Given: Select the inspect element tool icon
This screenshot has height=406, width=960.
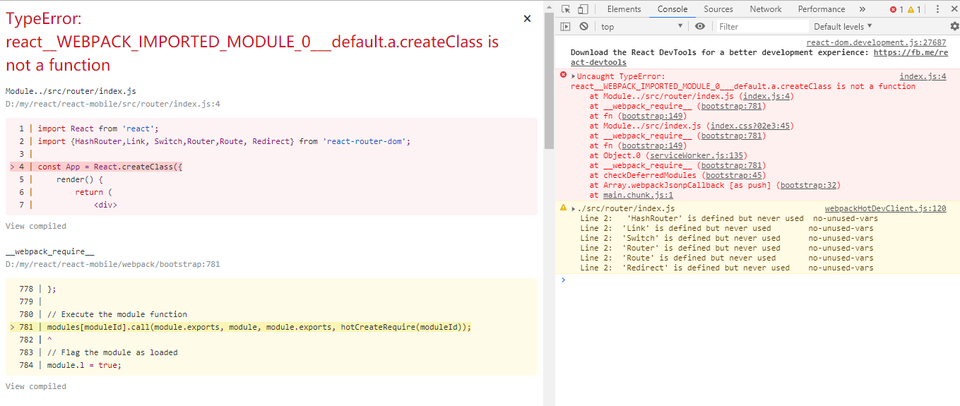Looking at the screenshot, I should [x=566, y=9].
